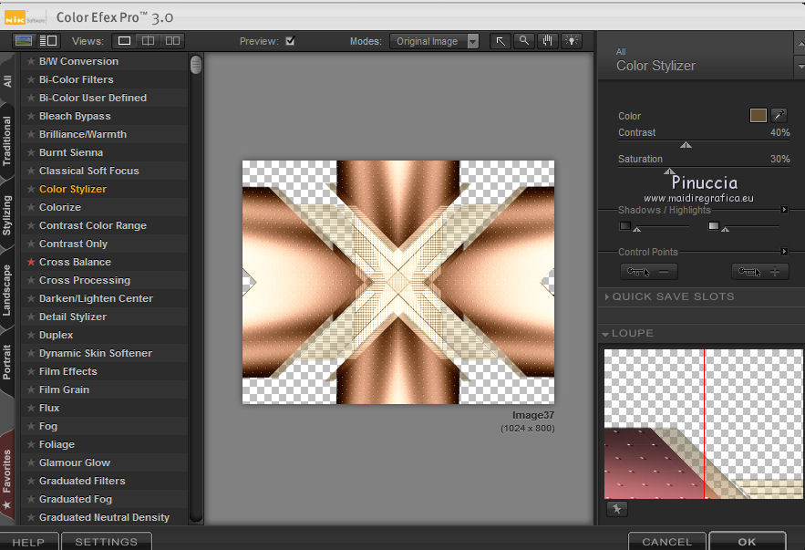805x550 pixels.
Task: Switch to split preview view
Action: coord(148,41)
